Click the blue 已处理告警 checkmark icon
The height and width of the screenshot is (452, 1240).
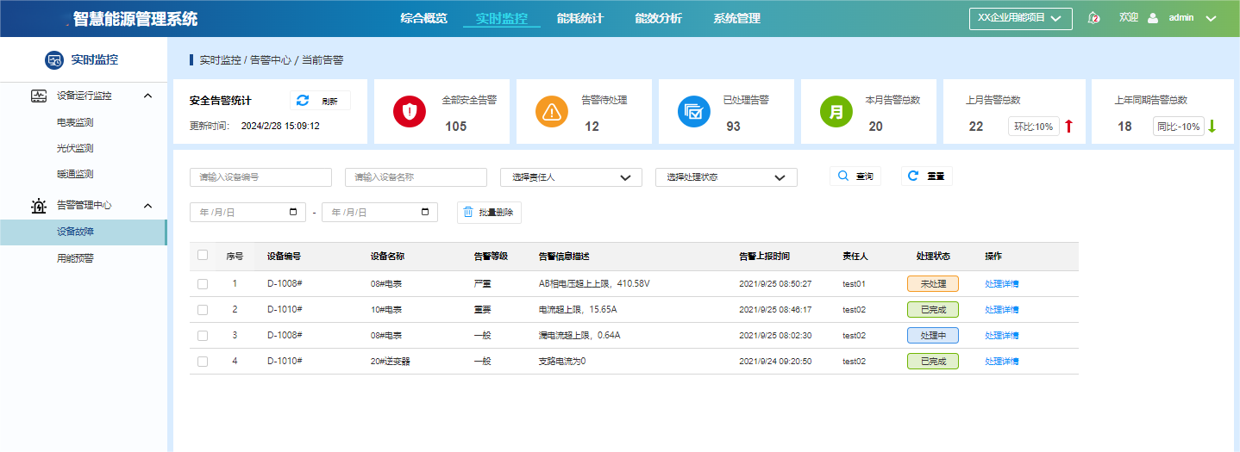(x=693, y=112)
